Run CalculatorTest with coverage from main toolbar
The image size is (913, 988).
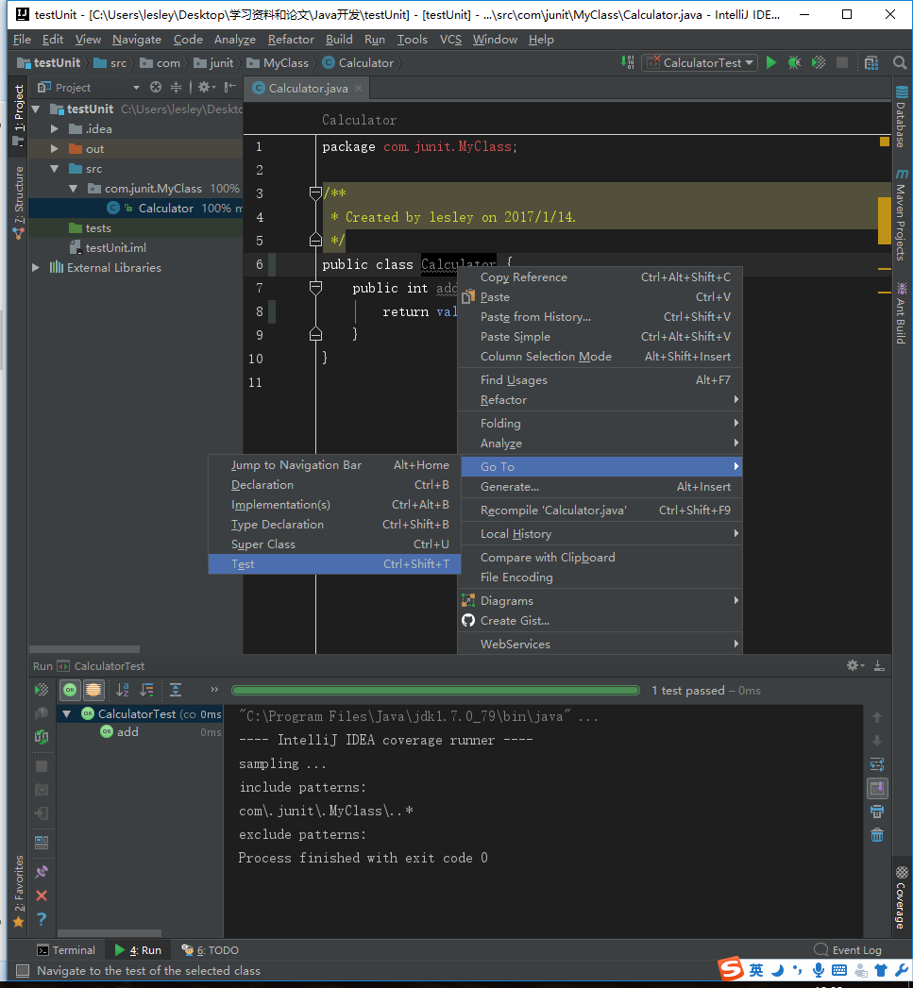819,62
